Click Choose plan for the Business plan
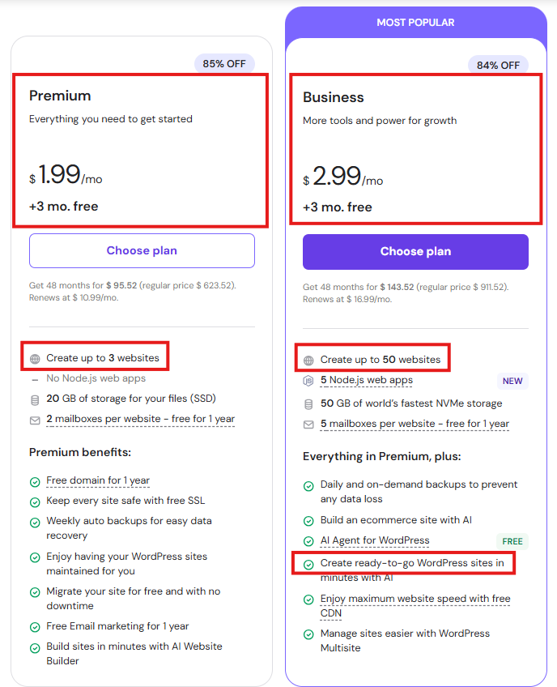The image size is (557, 687). [415, 251]
